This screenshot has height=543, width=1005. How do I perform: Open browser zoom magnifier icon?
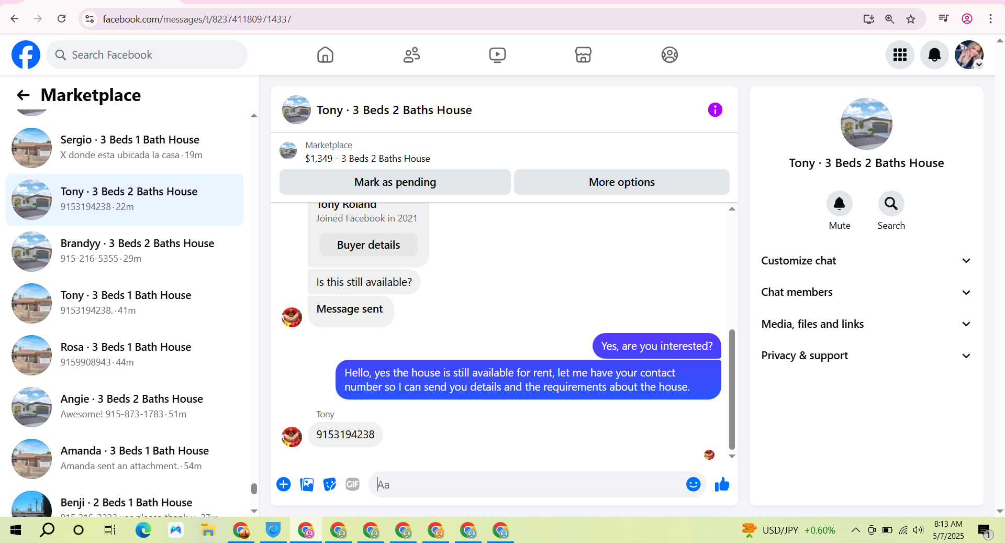pyautogui.click(x=889, y=19)
